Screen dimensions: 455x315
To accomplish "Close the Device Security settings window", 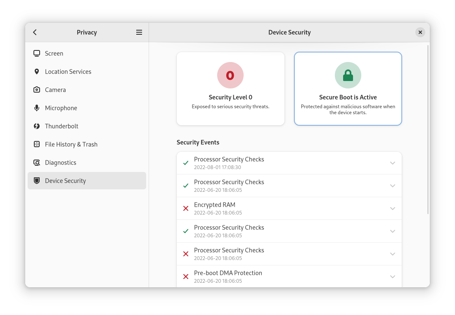I will [420, 32].
